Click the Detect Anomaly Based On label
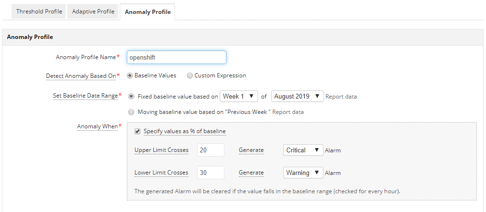 pos(80,76)
